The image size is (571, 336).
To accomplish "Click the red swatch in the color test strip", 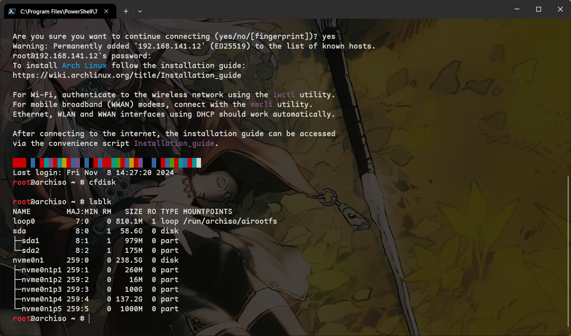I will point(19,162).
